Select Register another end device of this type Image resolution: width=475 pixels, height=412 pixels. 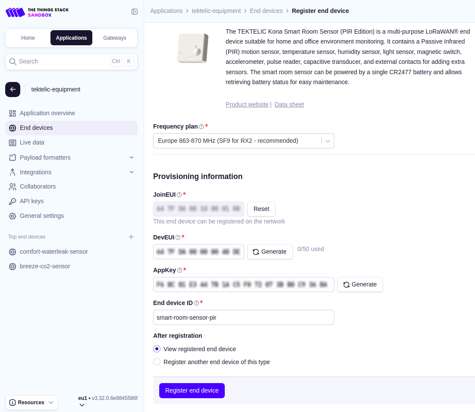point(157,362)
